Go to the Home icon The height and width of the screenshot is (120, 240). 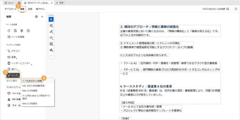coord(19,3)
